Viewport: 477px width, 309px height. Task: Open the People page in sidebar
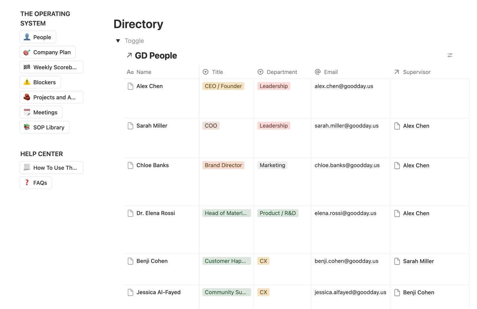(x=38, y=37)
